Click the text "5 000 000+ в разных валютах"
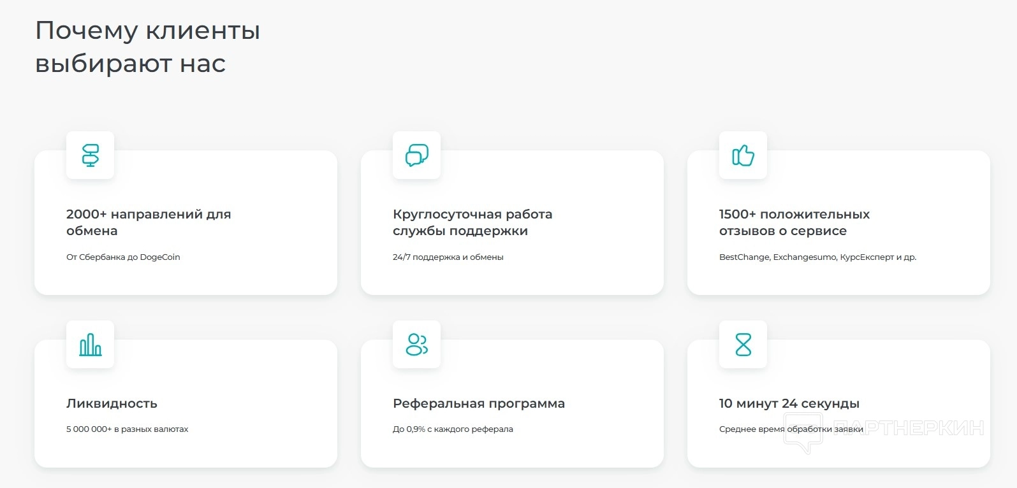The height and width of the screenshot is (488, 1017). point(128,429)
